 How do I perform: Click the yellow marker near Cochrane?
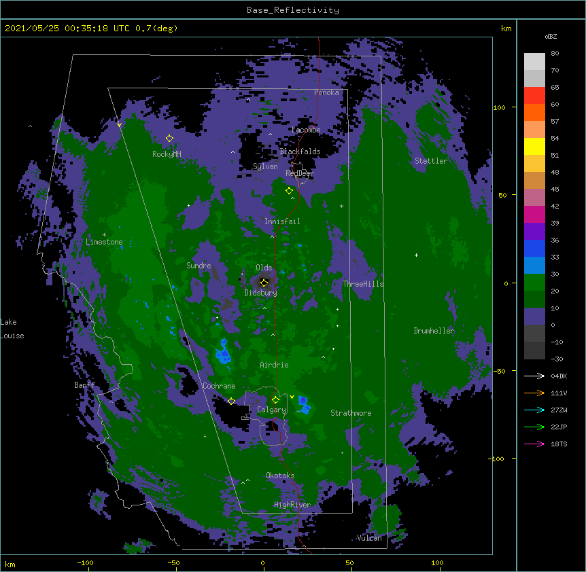(231, 401)
